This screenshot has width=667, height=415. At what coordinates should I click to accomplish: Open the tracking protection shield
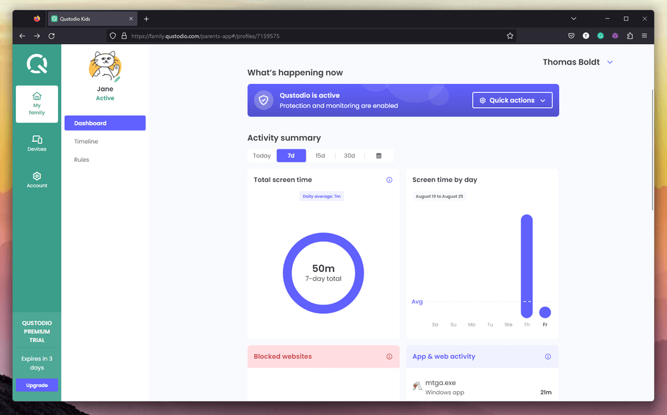pos(113,36)
